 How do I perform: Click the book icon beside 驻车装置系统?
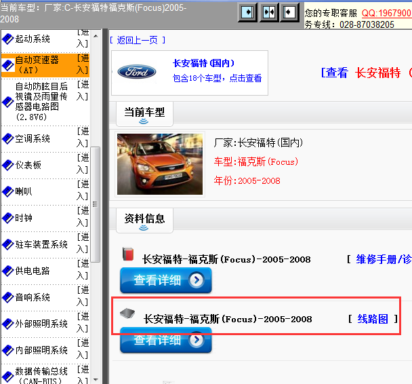pyautogui.click(x=8, y=244)
